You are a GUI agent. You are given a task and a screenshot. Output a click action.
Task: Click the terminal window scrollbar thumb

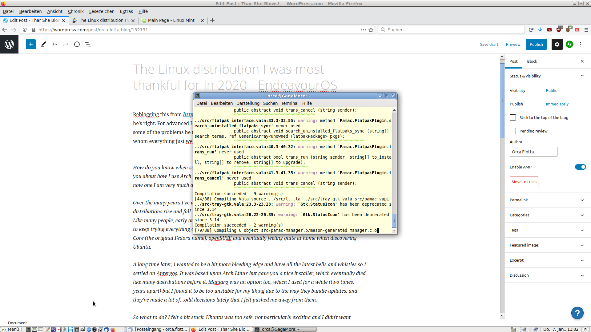tap(394, 220)
